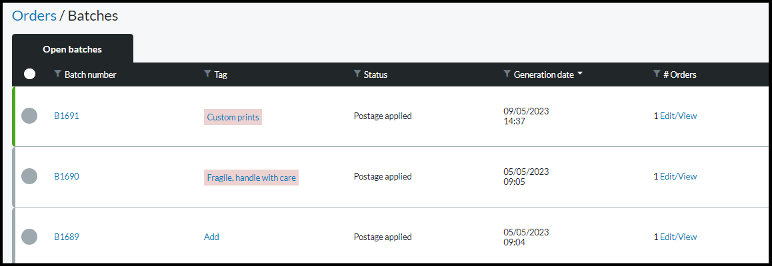Go to Orders in the breadcrumb
Viewport: 772px width, 266px height.
click(x=34, y=15)
